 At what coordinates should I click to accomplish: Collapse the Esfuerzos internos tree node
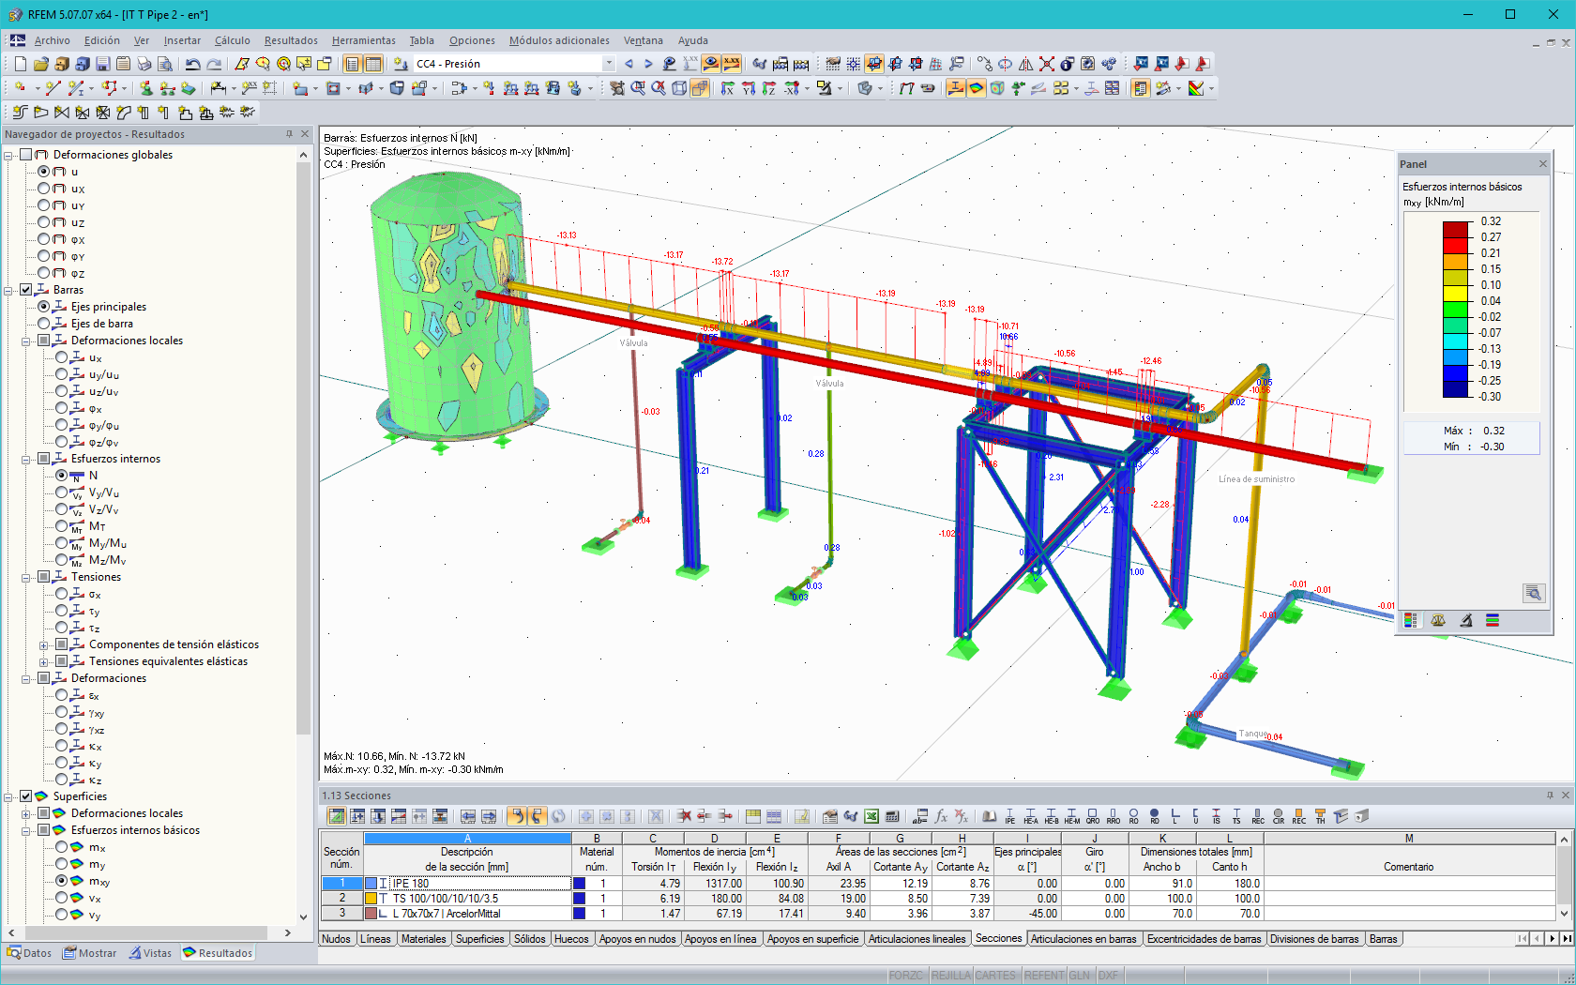[x=26, y=459]
